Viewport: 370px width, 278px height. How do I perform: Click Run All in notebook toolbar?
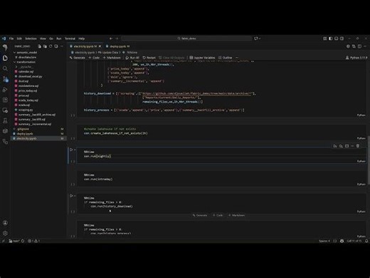click(132, 58)
